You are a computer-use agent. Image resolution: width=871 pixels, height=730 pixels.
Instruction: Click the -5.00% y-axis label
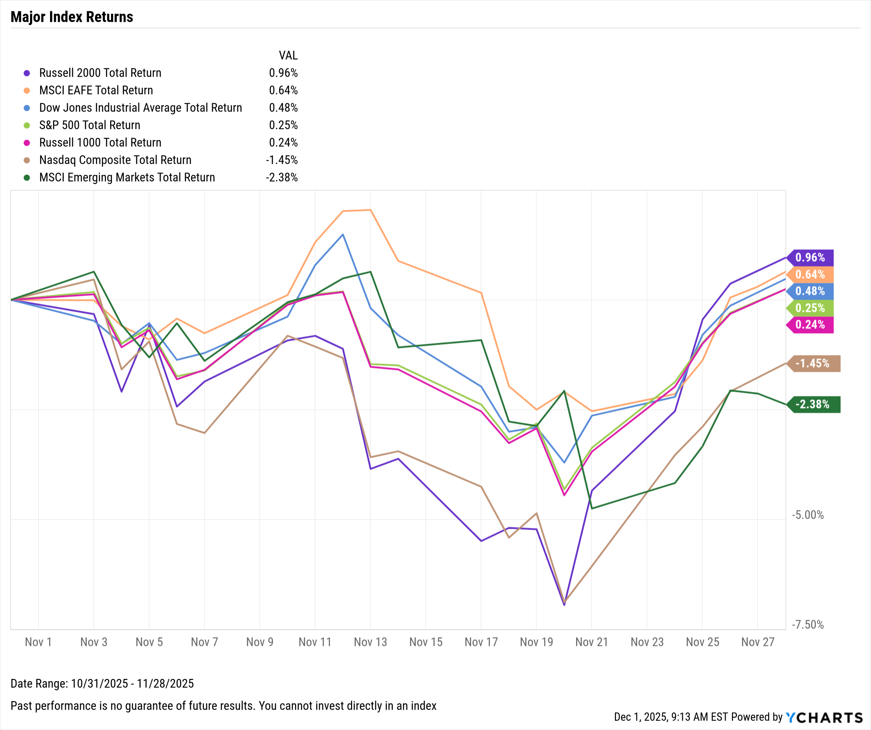click(808, 515)
